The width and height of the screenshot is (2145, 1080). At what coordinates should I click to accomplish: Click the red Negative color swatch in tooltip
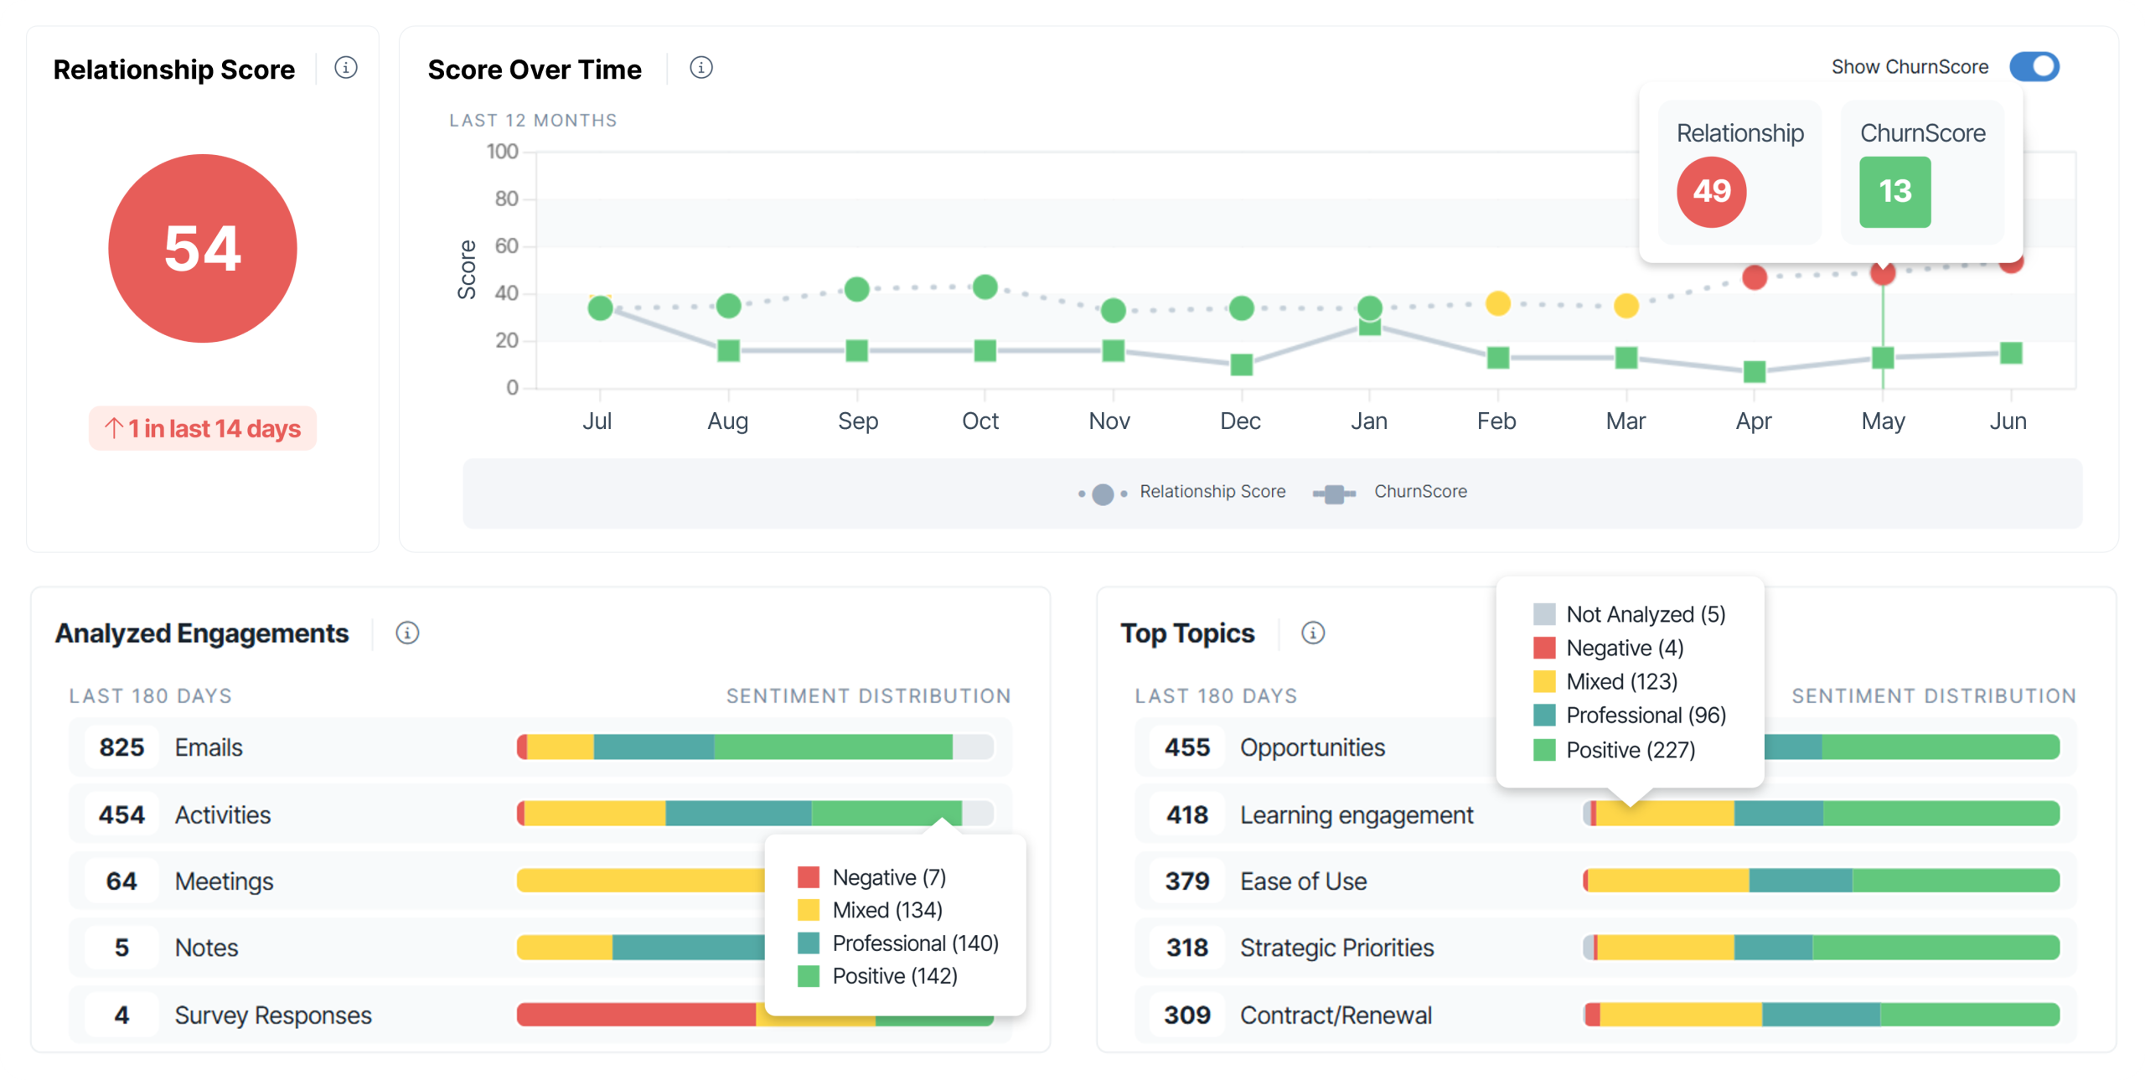click(x=807, y=877)
